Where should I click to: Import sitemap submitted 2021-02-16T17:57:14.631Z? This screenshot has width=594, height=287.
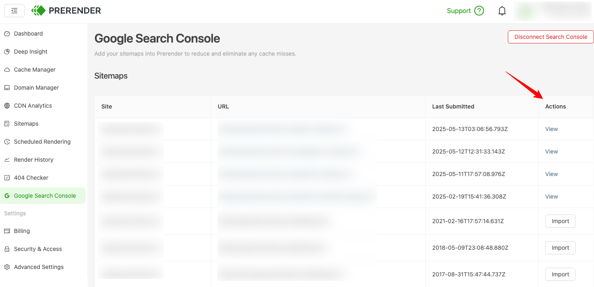click(560, 221)
